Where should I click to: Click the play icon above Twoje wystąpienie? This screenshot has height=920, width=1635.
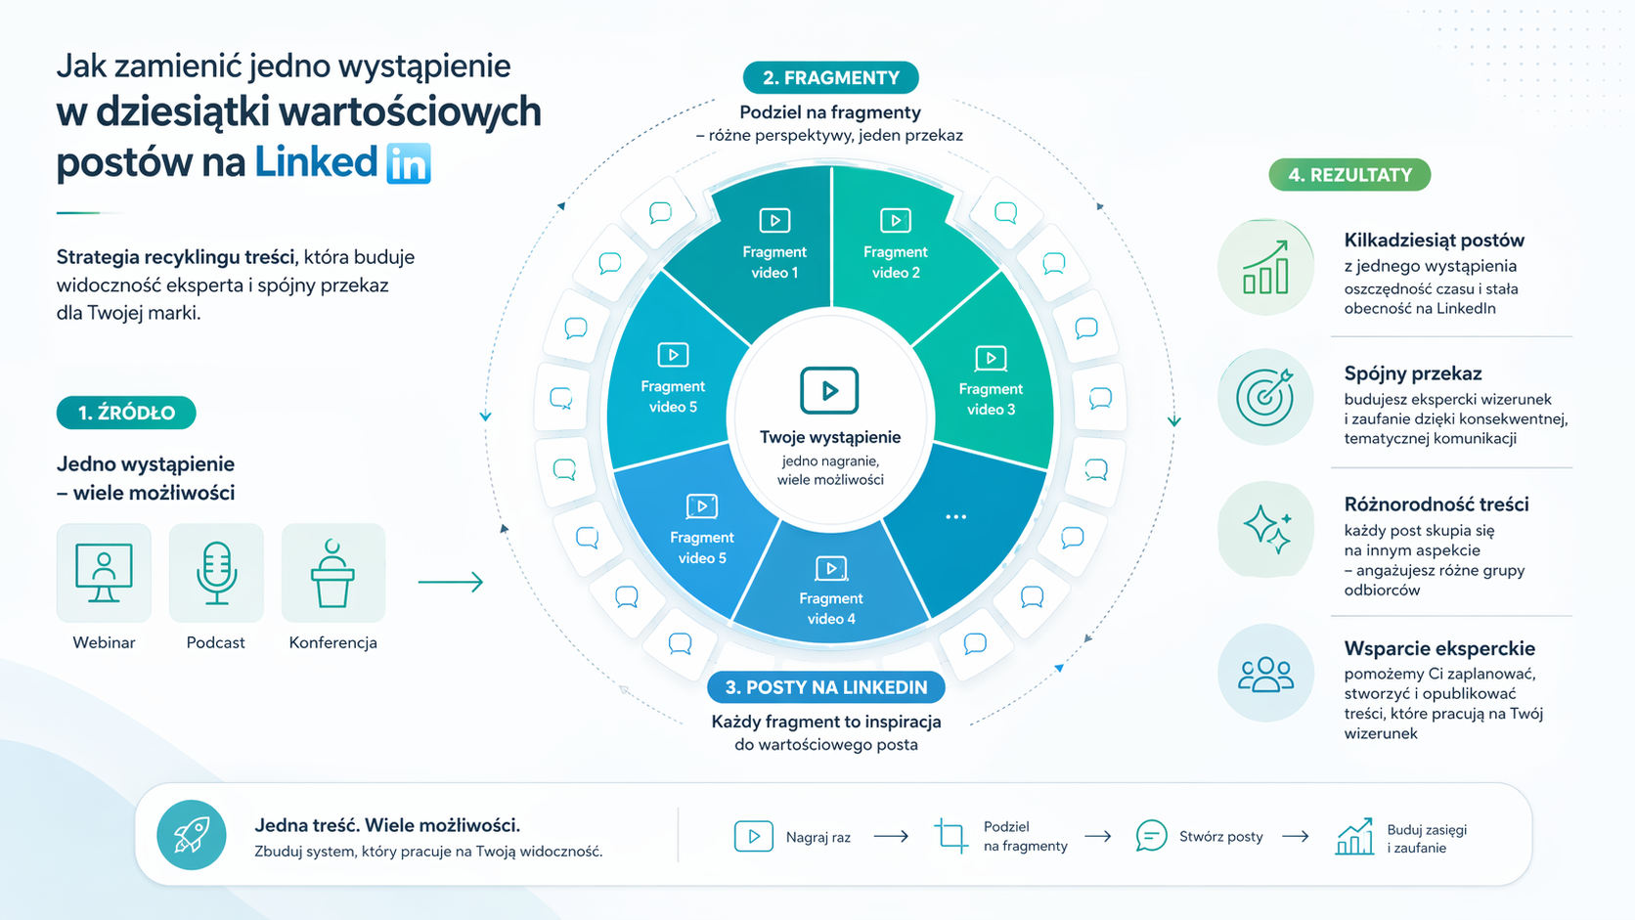click(x=829, y=391)
